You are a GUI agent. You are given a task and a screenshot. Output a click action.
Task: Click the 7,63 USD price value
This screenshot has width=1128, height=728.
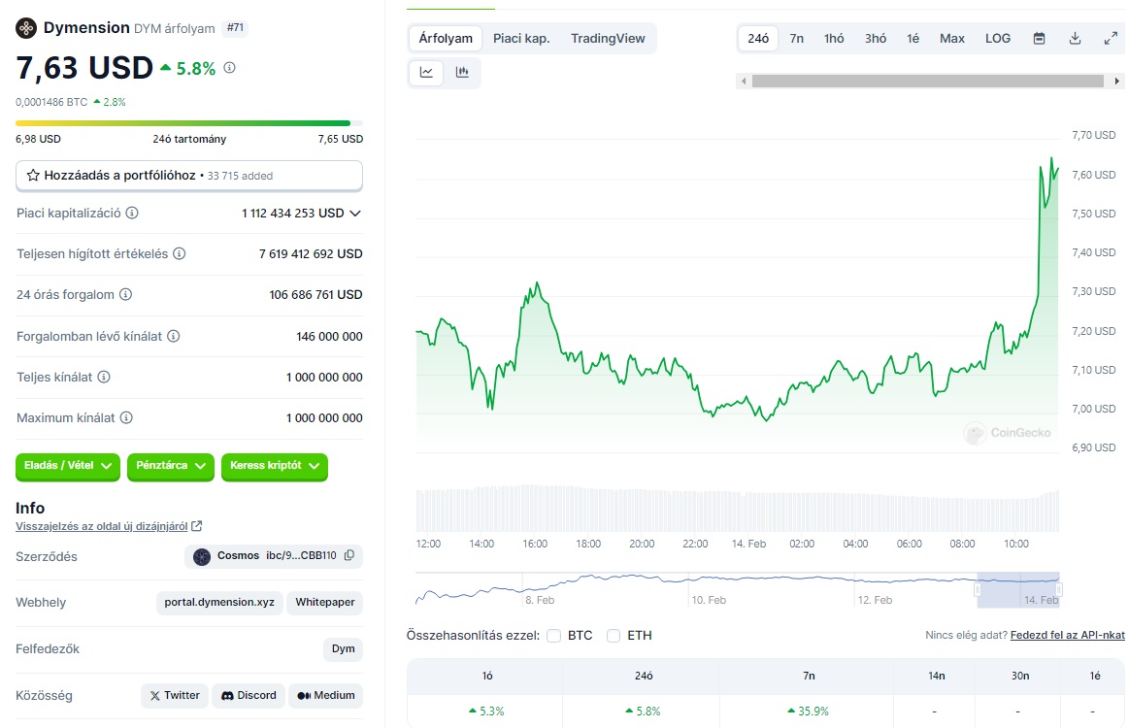tap(84, 68)
